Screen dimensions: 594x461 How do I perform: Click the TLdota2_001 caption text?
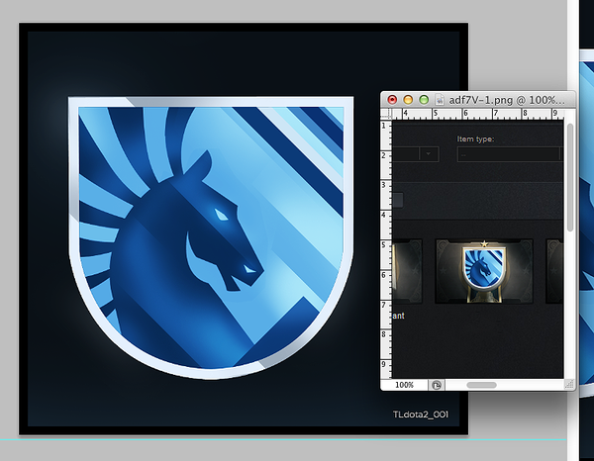(x=421, y=415)
